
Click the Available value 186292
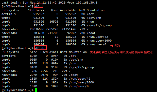click(x=71, y=37)
